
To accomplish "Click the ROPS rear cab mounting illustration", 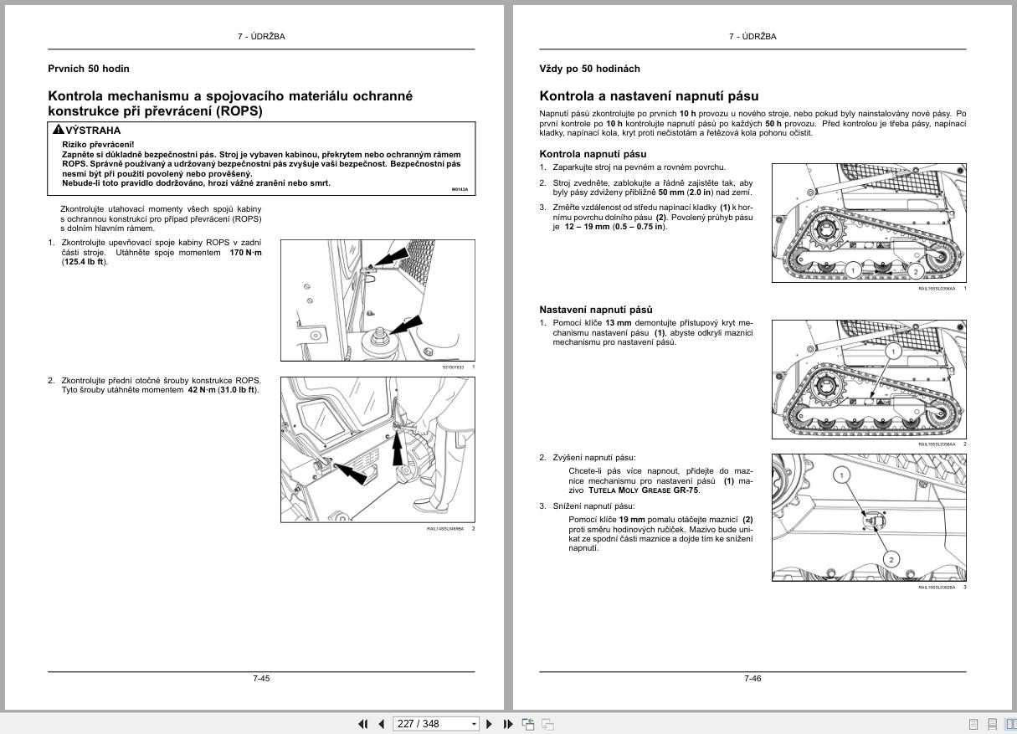I will click(378, 300).
